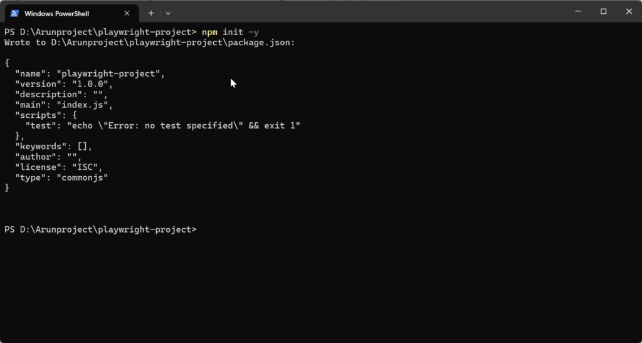Minimize the terminal window

[x=577, y=11]
